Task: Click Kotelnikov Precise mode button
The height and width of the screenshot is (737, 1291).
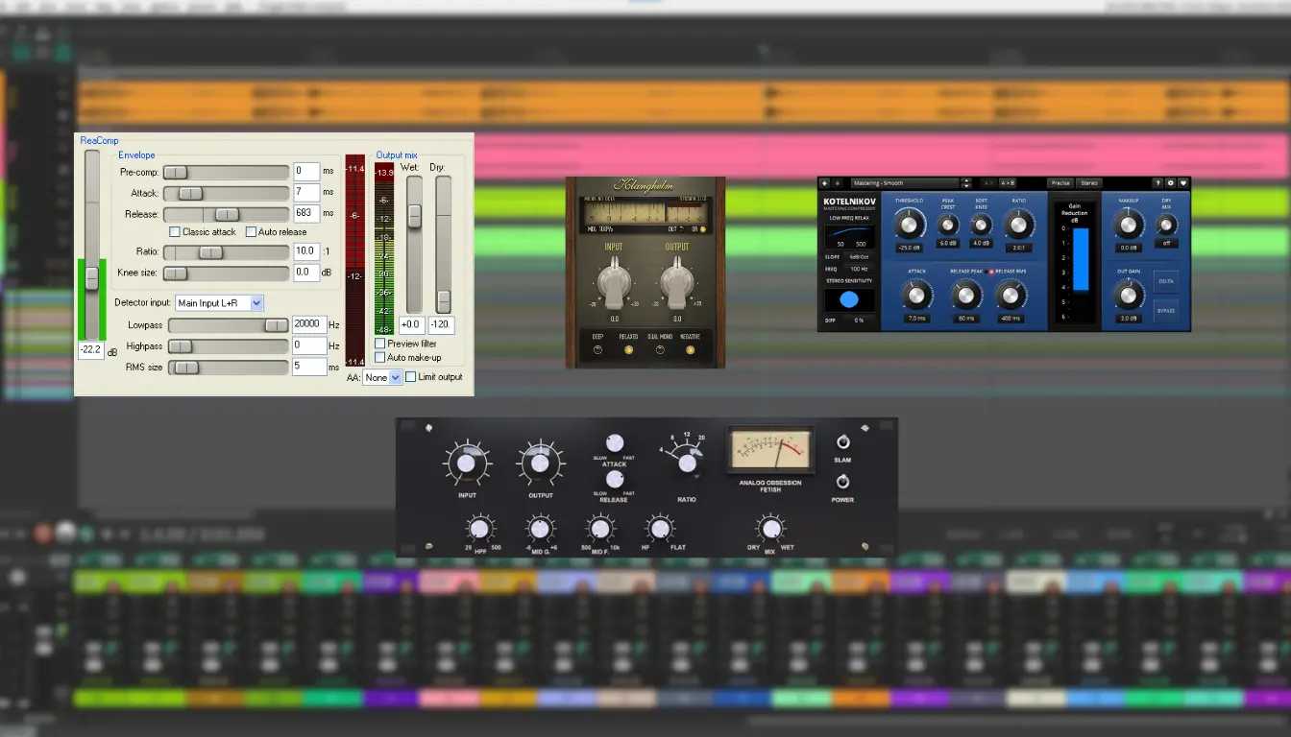Action: [x=1060, y=183]
